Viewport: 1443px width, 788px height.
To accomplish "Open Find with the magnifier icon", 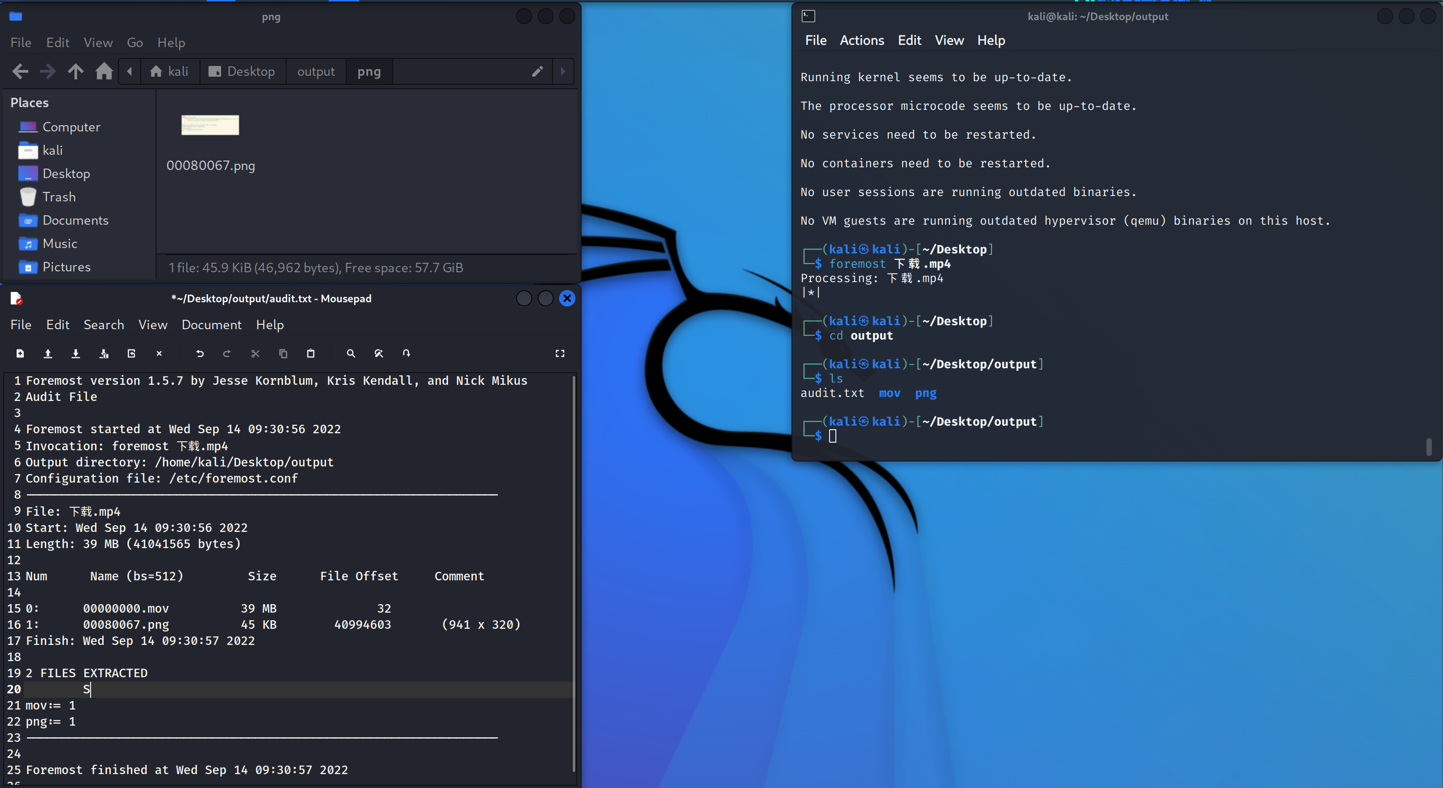I will [x=351, y=354].
